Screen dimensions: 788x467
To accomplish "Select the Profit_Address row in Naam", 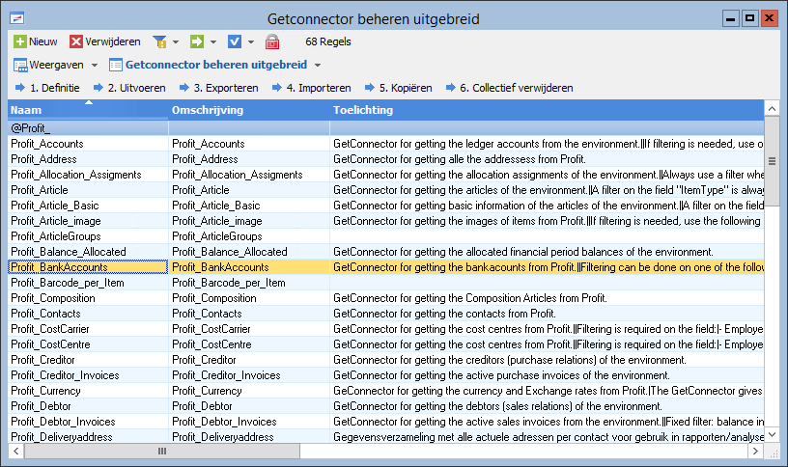I will (43, 159).
